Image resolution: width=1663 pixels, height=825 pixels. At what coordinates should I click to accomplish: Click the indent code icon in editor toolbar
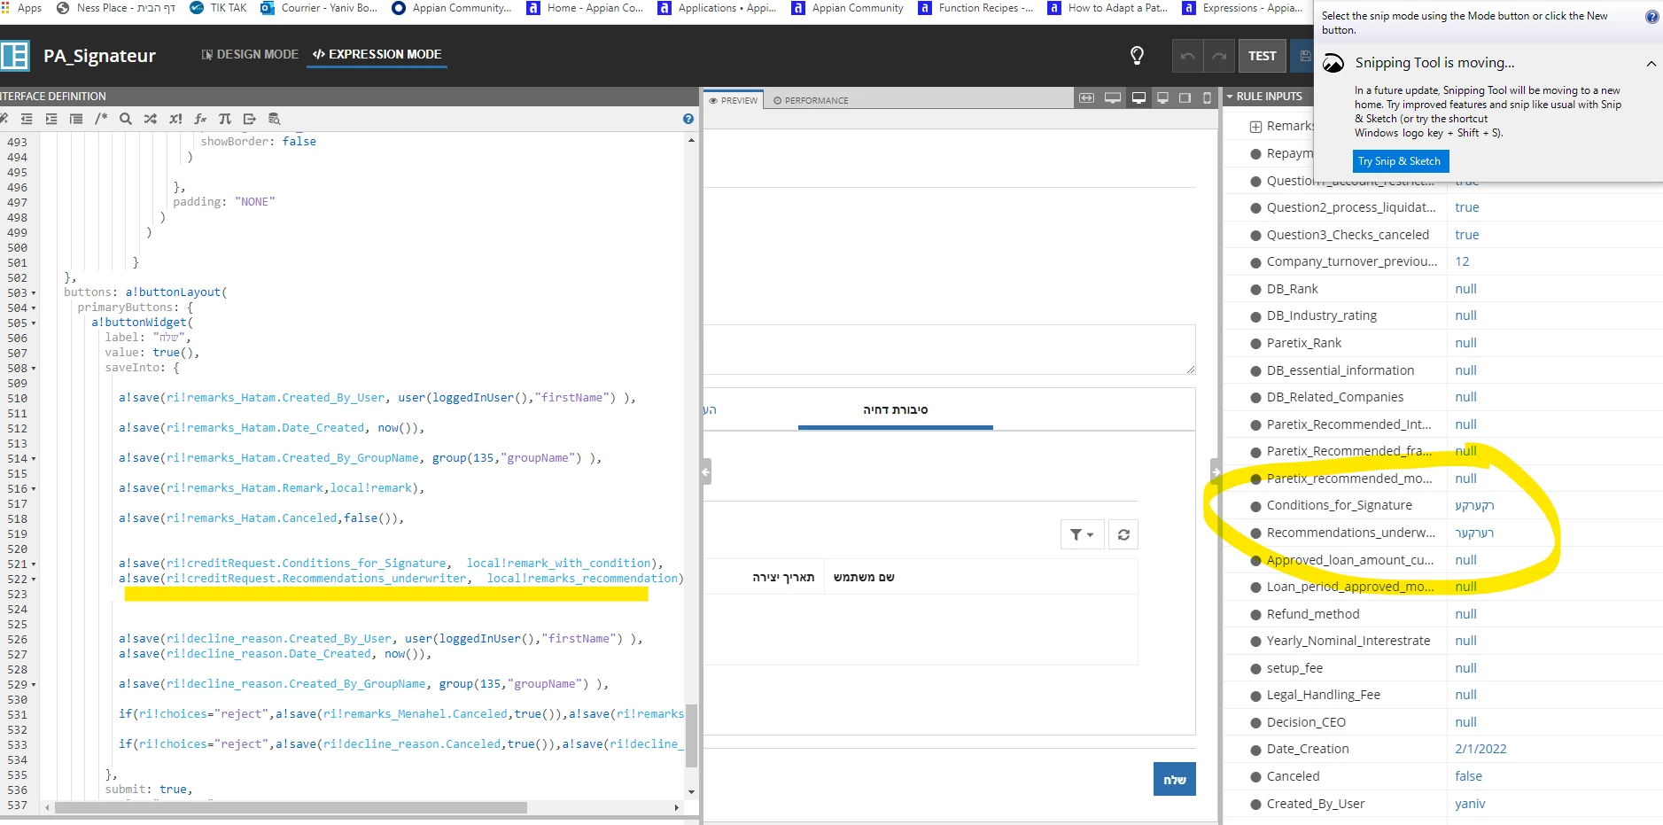click(51, 119)
